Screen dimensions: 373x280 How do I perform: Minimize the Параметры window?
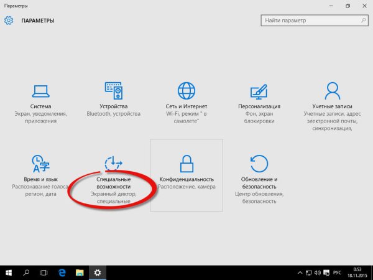click(331, 6)
